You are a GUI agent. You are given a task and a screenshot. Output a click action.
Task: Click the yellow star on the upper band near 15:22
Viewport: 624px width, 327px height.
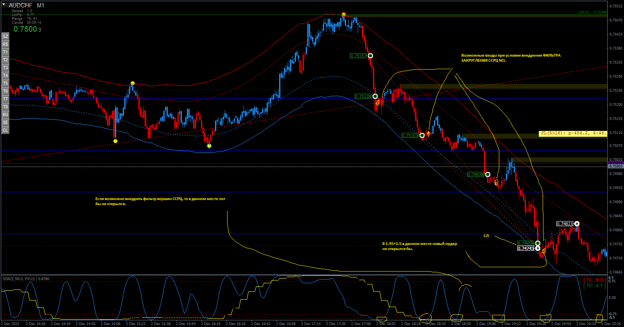point(133,83)
